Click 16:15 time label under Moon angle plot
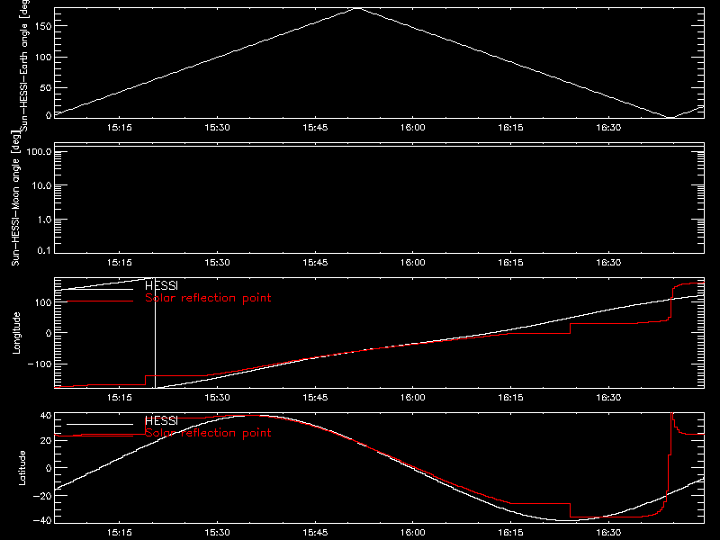 [510, 263]
